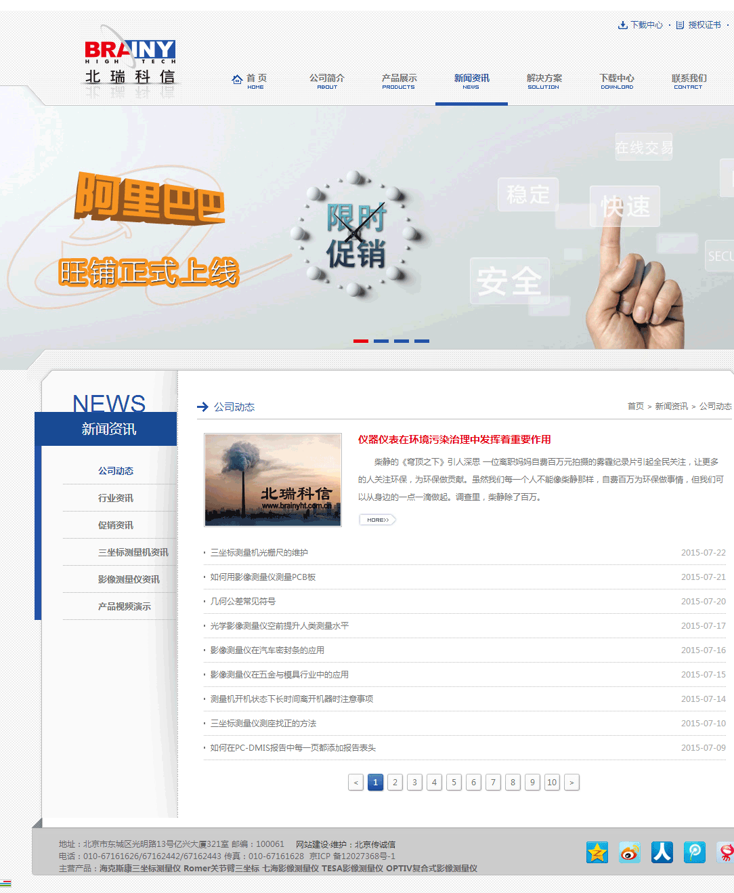Go to previous page with < button
Screen dimensions: 734x893
(355, 783)
